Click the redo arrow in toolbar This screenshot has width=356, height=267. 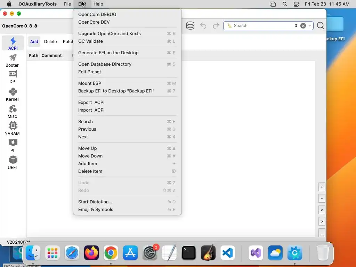click(216, 26)
